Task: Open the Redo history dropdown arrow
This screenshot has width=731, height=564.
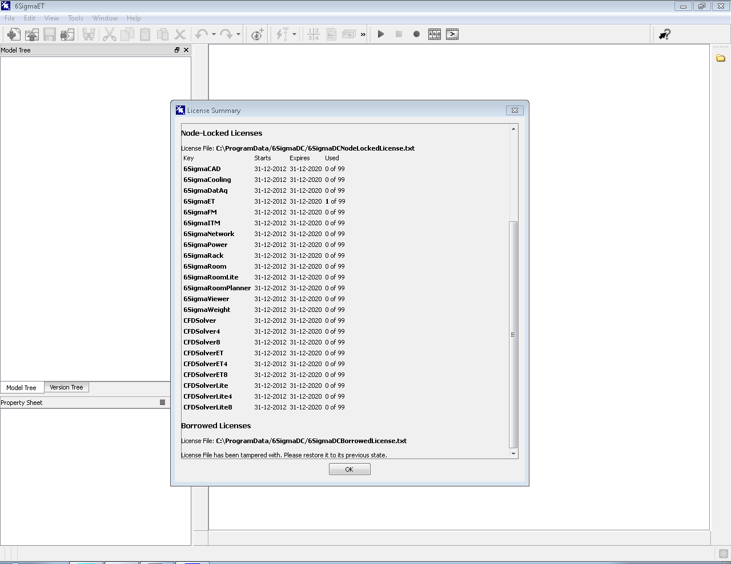Action: coord(238,34)
